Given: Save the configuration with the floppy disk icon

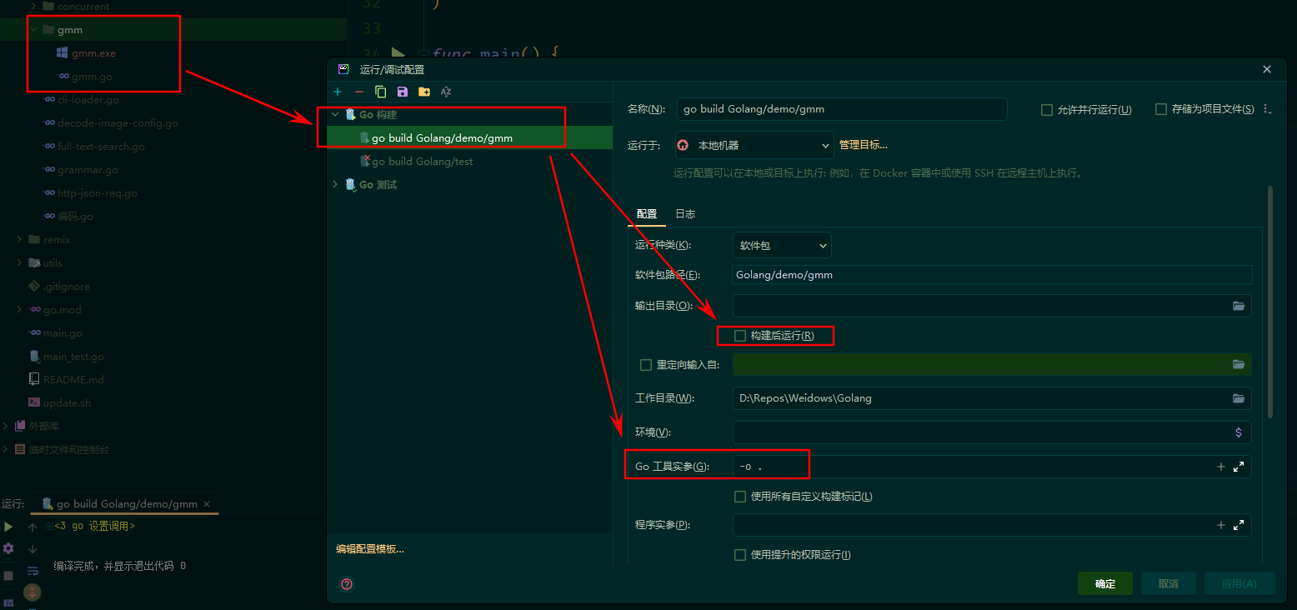Looking at the screenshot, I should click(x=403, y=92).
